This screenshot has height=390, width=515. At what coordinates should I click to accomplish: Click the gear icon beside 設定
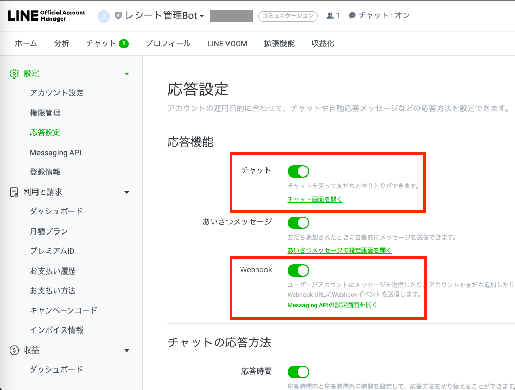tap(14, 73)
